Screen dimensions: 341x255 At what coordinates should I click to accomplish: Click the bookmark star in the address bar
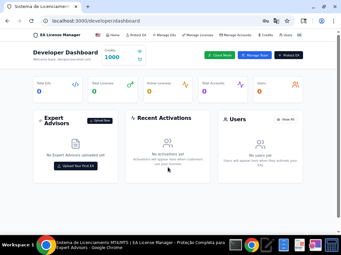pyautogui.click(x=287, y=21)
